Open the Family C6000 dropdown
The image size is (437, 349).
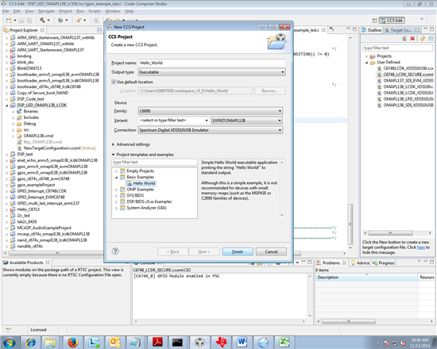[x=211, y=111]
